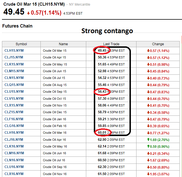Open the CLH15.NYM symbol link
Screen dimensions: 182x177
click(x=14, y=51)
